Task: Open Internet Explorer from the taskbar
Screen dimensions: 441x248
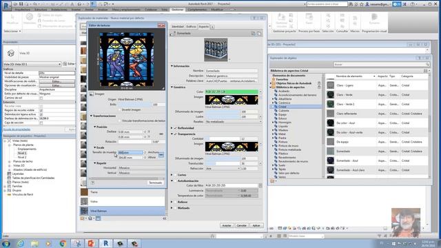Action: point(21,243)
